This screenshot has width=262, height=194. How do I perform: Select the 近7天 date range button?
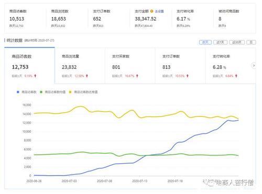220,42
